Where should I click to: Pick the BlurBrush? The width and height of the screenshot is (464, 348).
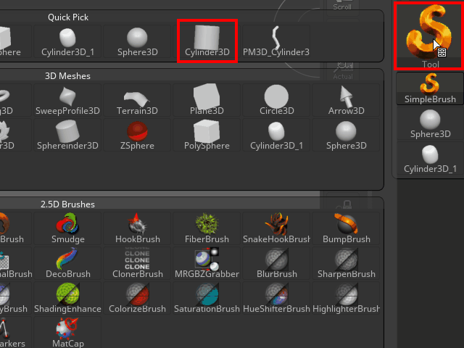click(276, 263)
